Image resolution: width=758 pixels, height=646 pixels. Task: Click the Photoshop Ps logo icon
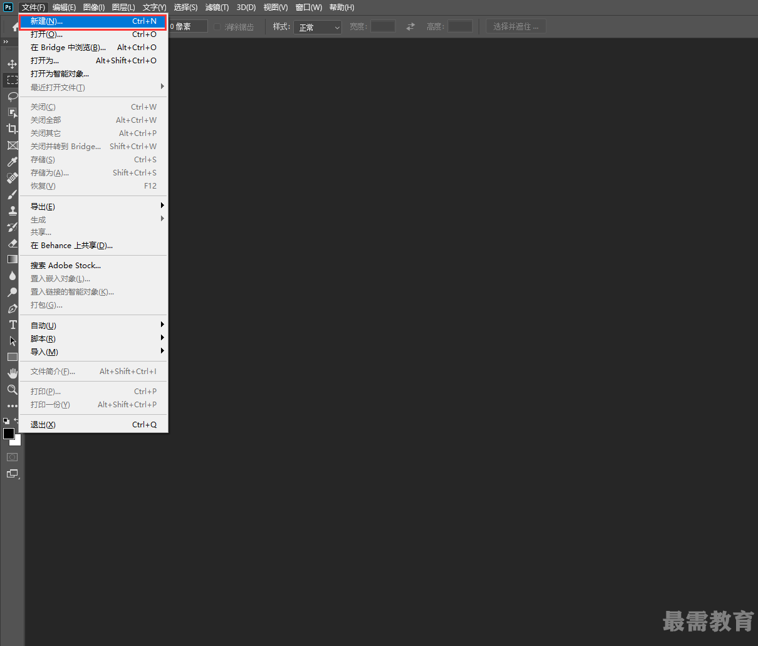(x=8, y=7)
